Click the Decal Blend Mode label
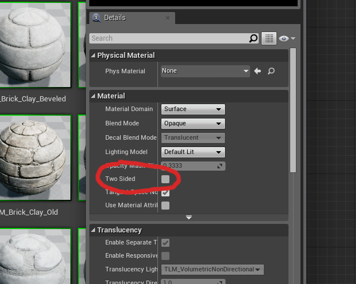356x284 pixels. click(x=130, y=137)
